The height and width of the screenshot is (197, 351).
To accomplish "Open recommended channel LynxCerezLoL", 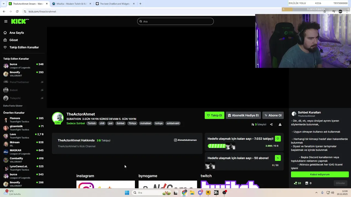I will click(x=23, y=168).
